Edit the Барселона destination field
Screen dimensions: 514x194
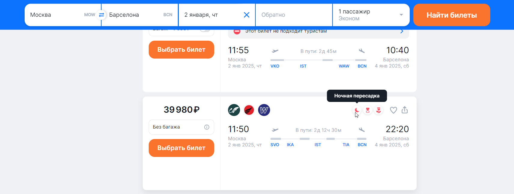point(140,15)
